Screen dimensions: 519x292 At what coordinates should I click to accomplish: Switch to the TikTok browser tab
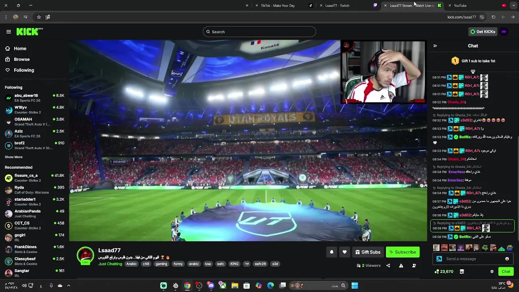tap(283, 6)
